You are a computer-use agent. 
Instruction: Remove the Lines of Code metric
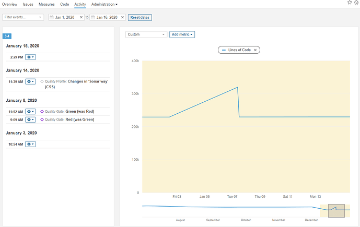256,50
